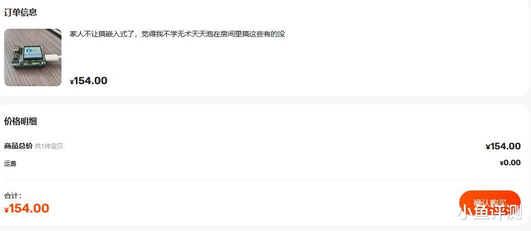
Task: Click the 确认购买 orange button
Action: coord(489,202)
